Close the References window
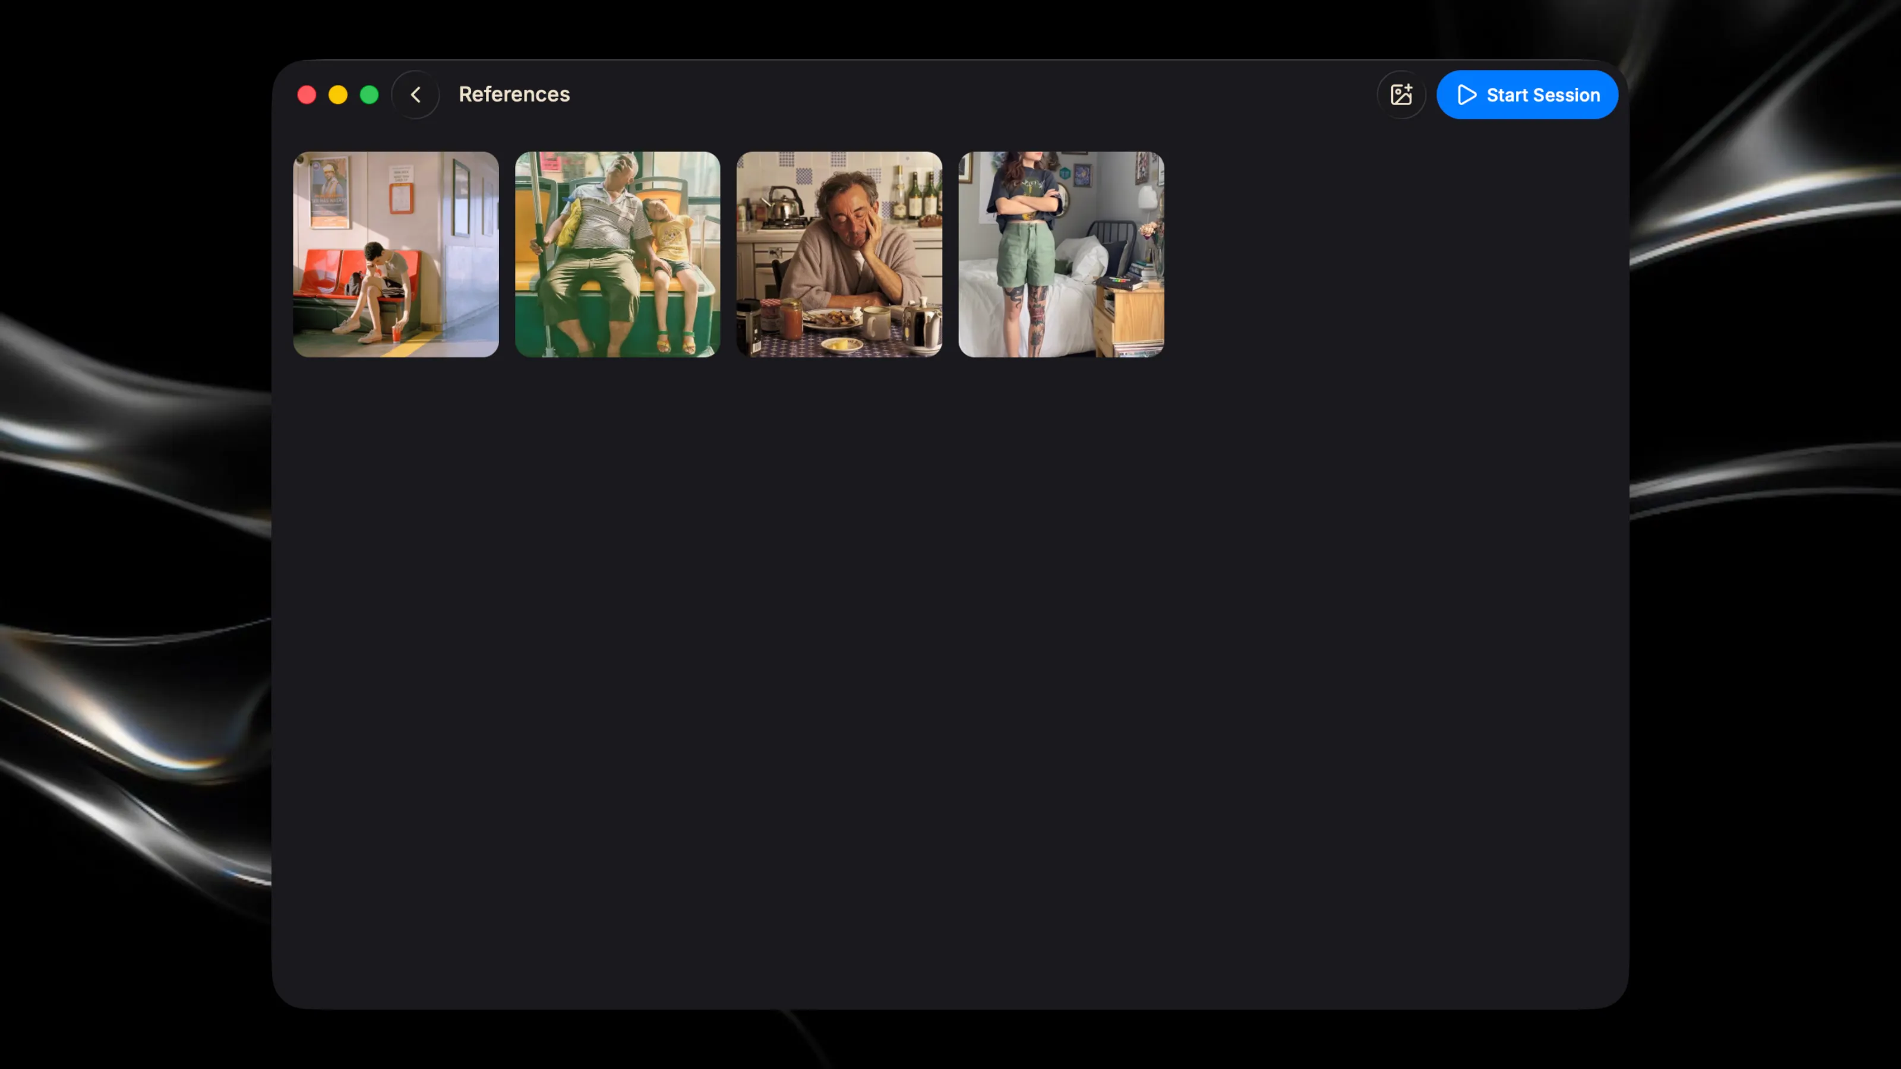 pos(307,94)
